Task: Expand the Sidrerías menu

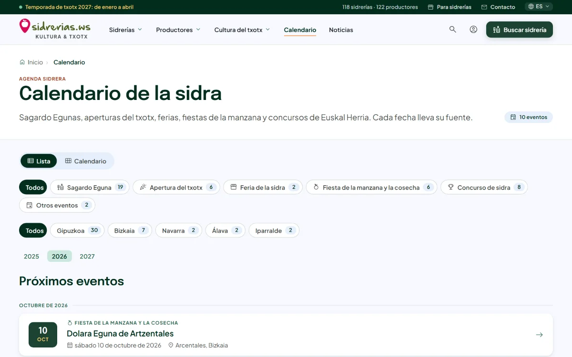Action: pyautogui.click(x=126, y=30)
